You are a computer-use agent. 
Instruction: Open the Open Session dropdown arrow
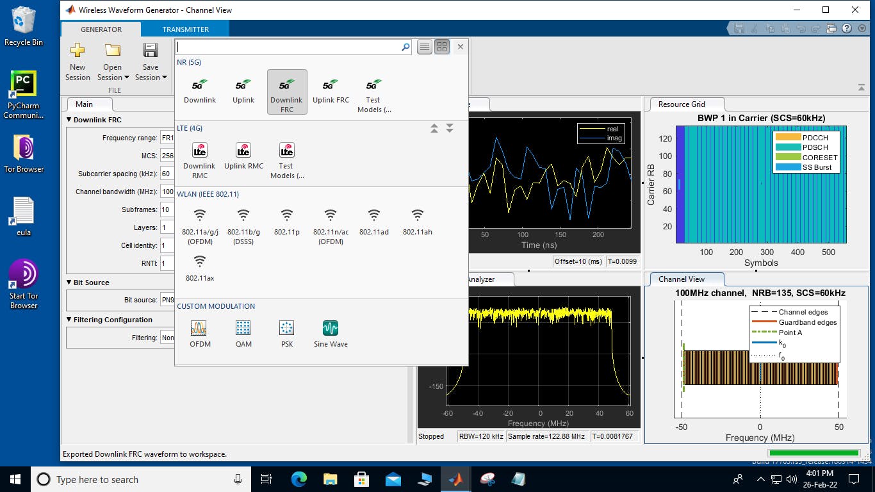click(x=127, y=78)
